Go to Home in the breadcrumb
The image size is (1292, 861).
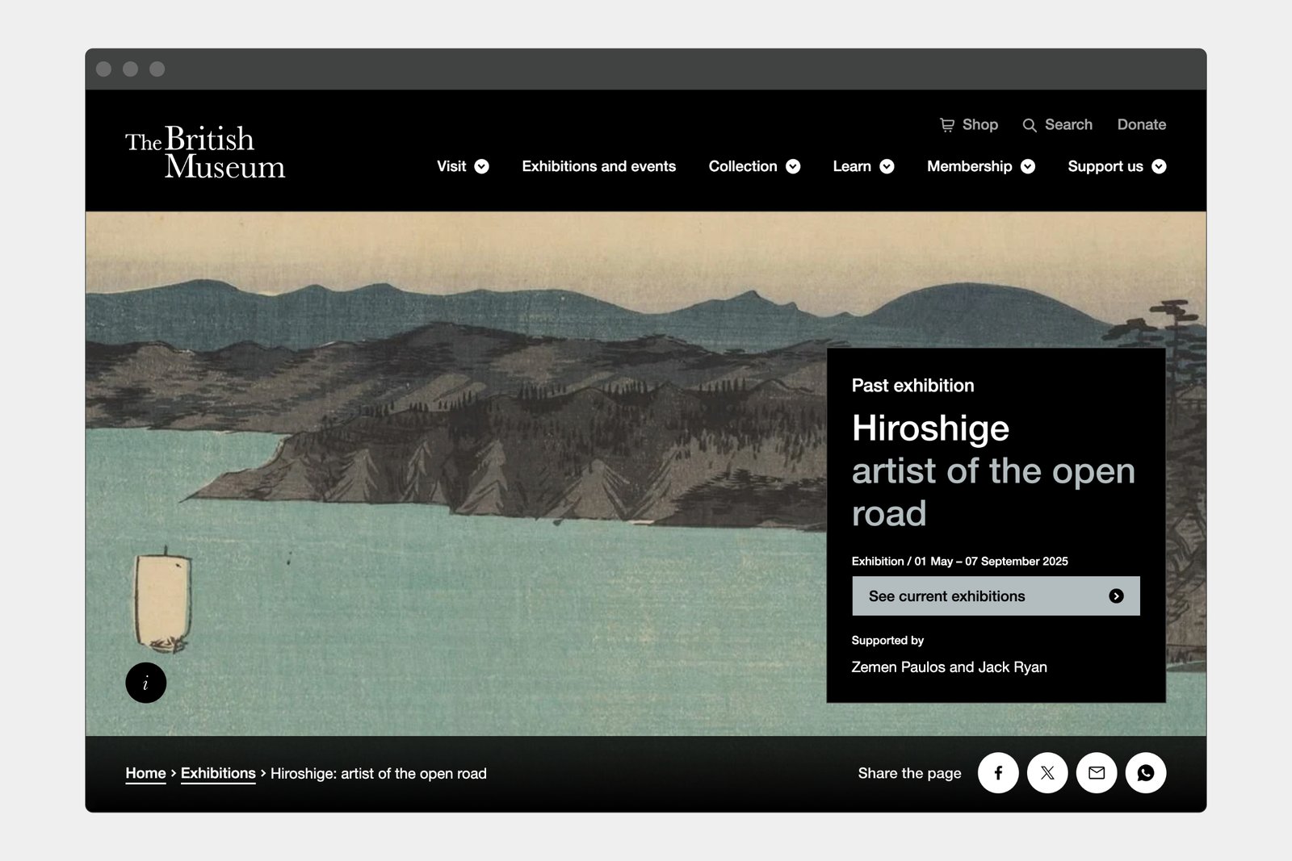point(145,773)
